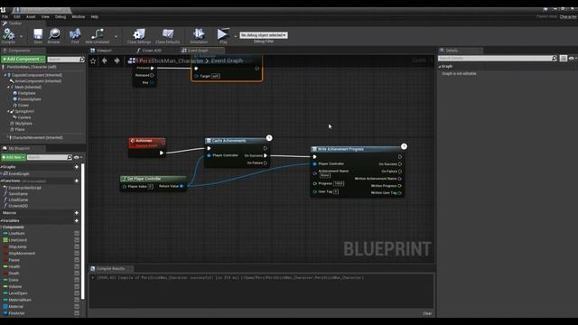Screen dimensions: 578x325
Task: Add a new graph with plus icon
Action: pyautogui.click(x=77, y=167)
